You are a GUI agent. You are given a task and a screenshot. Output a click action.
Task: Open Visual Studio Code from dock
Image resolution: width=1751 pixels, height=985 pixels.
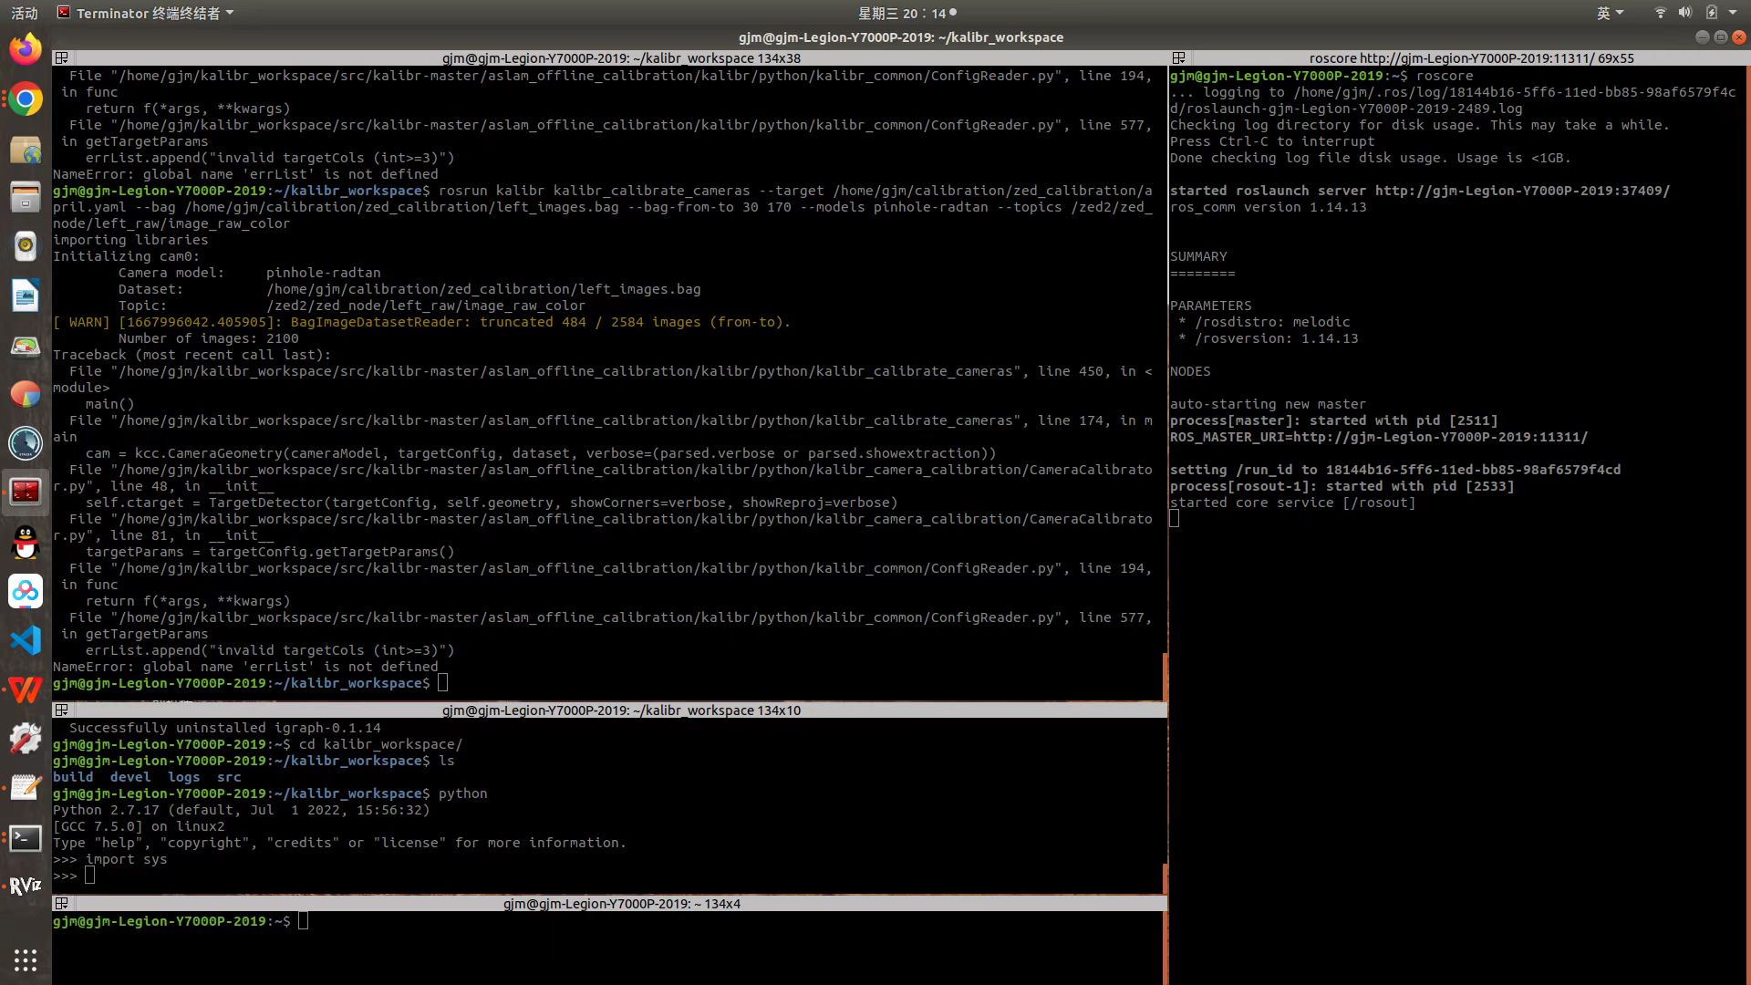[26, 640]
